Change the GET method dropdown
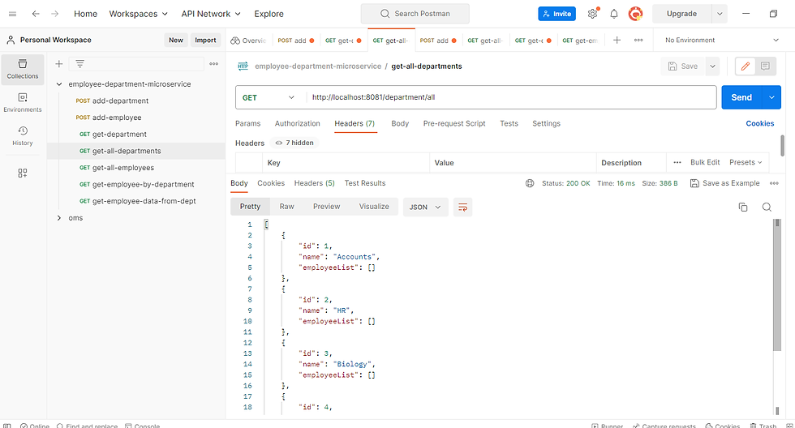 click(x=269, y=97)
